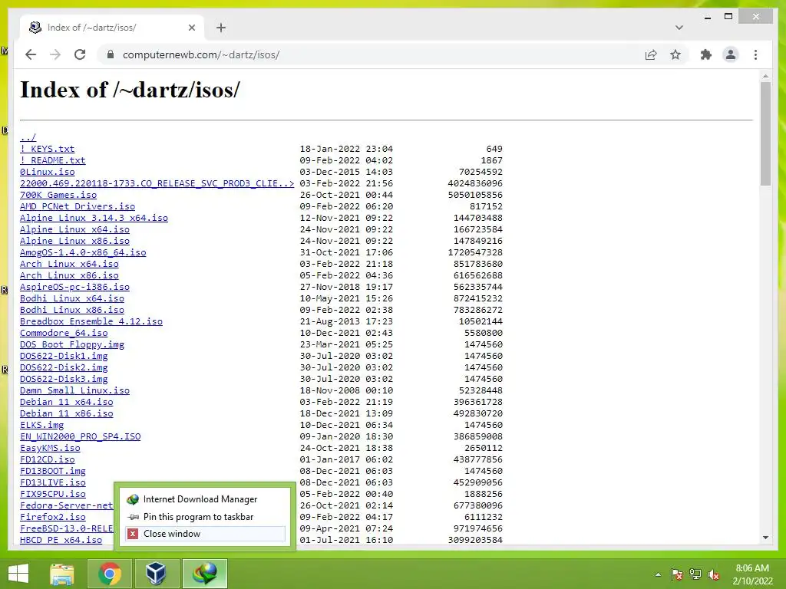
Task: Open Chrome's three-dot menu
Action: pos(755,54)
